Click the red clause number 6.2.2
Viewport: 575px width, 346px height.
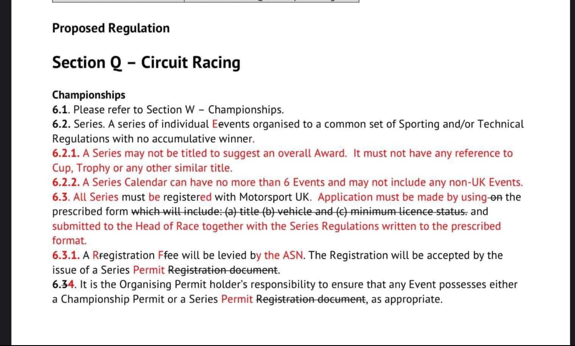coord(66,183)
